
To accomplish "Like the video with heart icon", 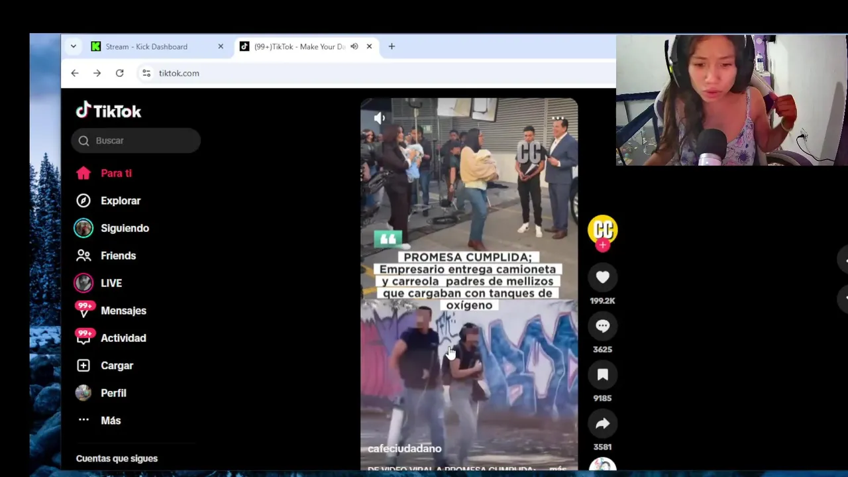I will pos(602,278).
